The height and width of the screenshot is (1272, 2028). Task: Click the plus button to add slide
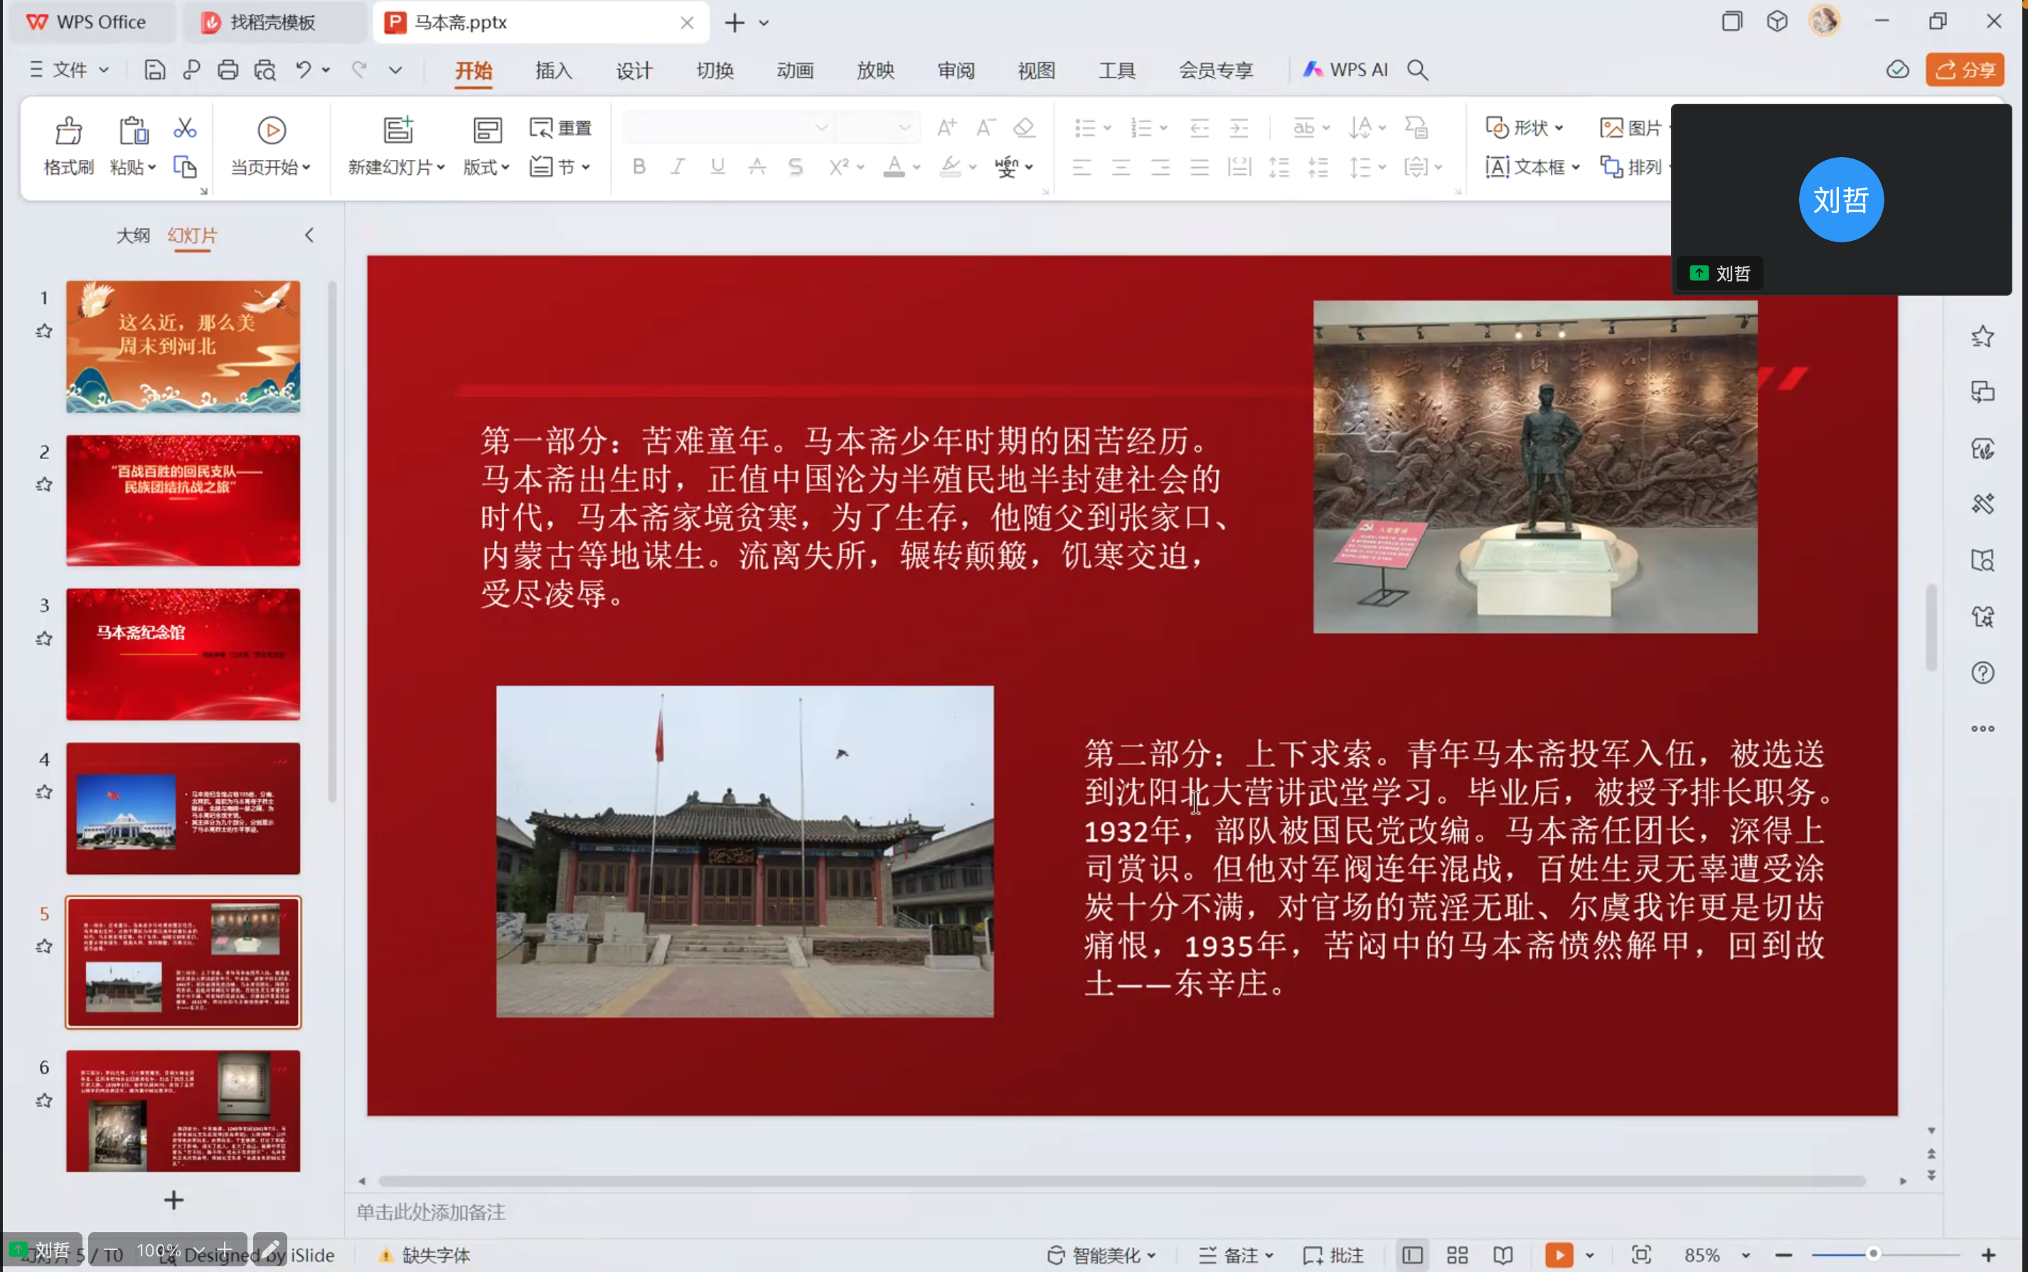point(174,1200)
